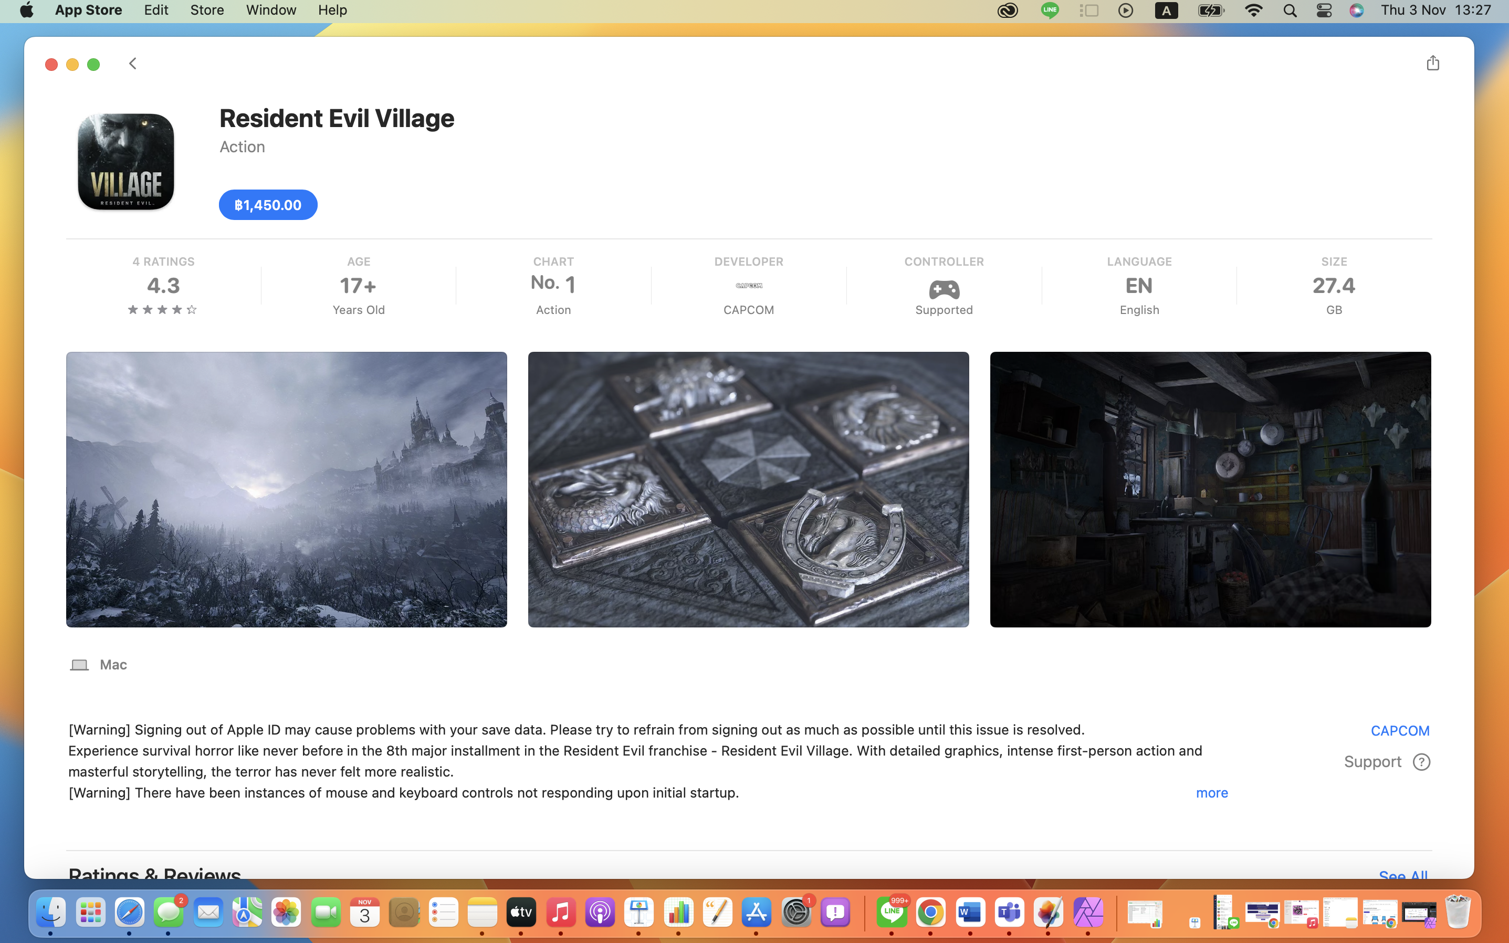
Task: Open Spotlight search in the menu bar
Action: (x=1290, y=11)
